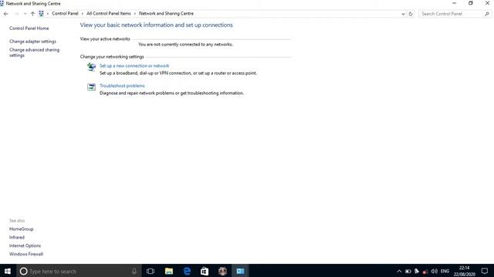The image size is (494, 277).
Task: Open File Explorer from the taskbar
Action: [168, 271]
